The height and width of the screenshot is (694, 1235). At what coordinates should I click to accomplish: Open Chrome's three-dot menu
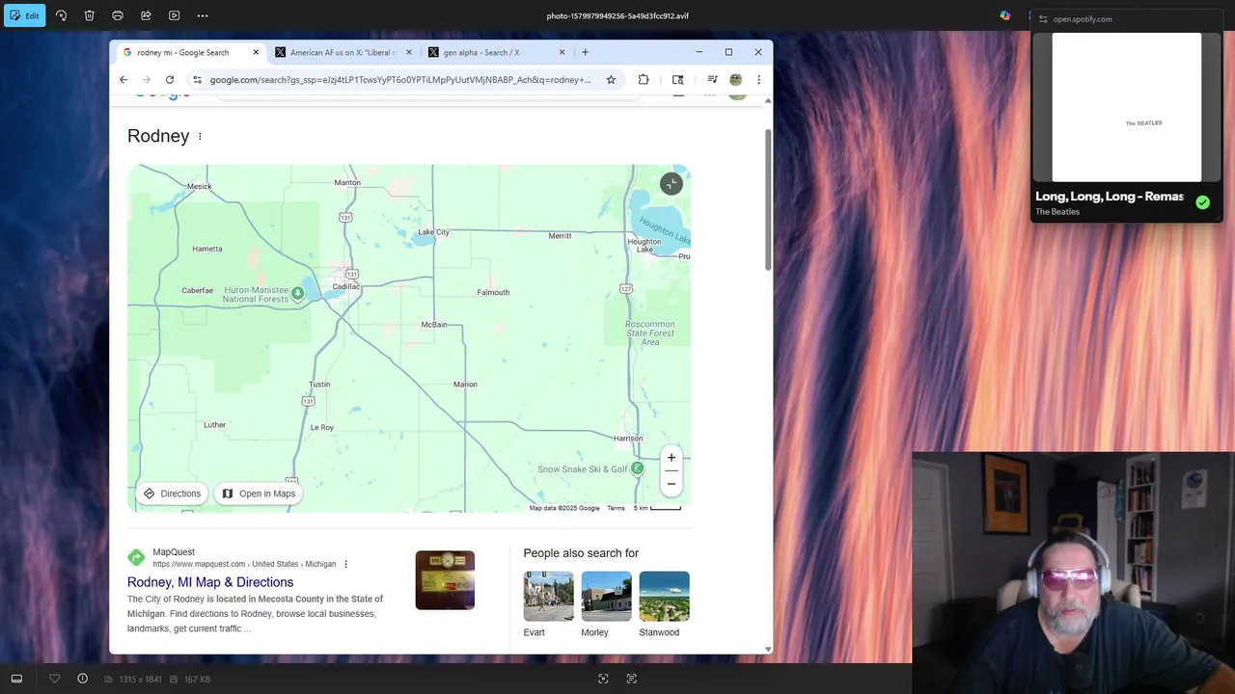point(758,80)
